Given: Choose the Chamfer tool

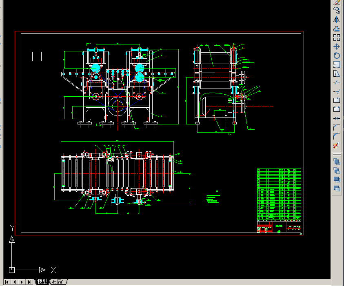Looking at the screenshot, I should tap(337, 127).
